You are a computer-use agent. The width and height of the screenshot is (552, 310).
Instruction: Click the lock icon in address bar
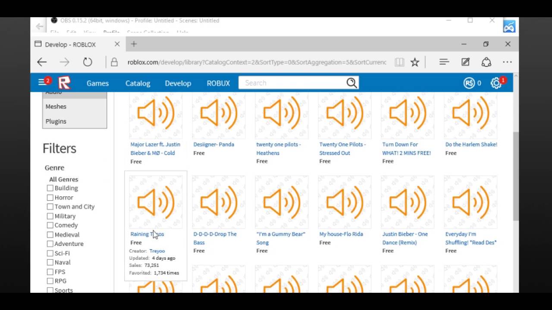[114, 62]
